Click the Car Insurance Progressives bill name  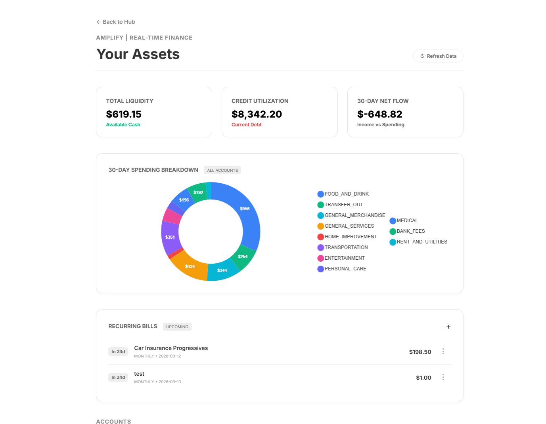pyautogui.click(x=171, y=348)
